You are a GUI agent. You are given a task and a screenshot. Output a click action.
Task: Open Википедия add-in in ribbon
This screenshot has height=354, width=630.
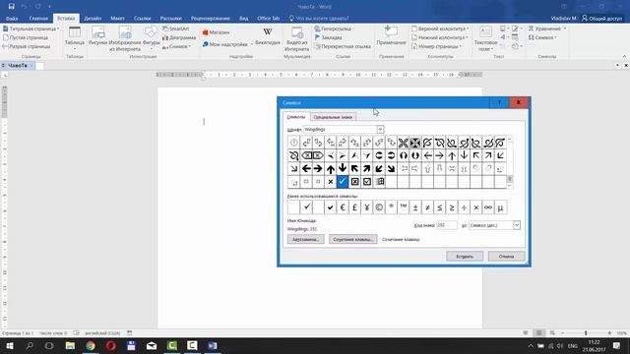pos(268,36)
